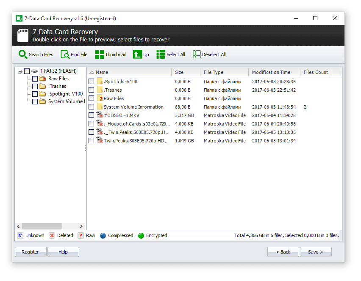Click the Encrypted legend green icon
This screenshot has width=361, height=281.
(141, 235)
